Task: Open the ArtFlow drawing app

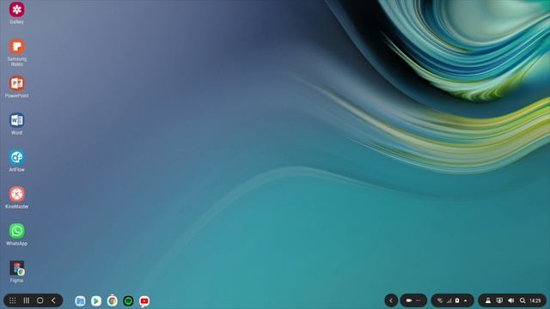Action: (17, 157)
